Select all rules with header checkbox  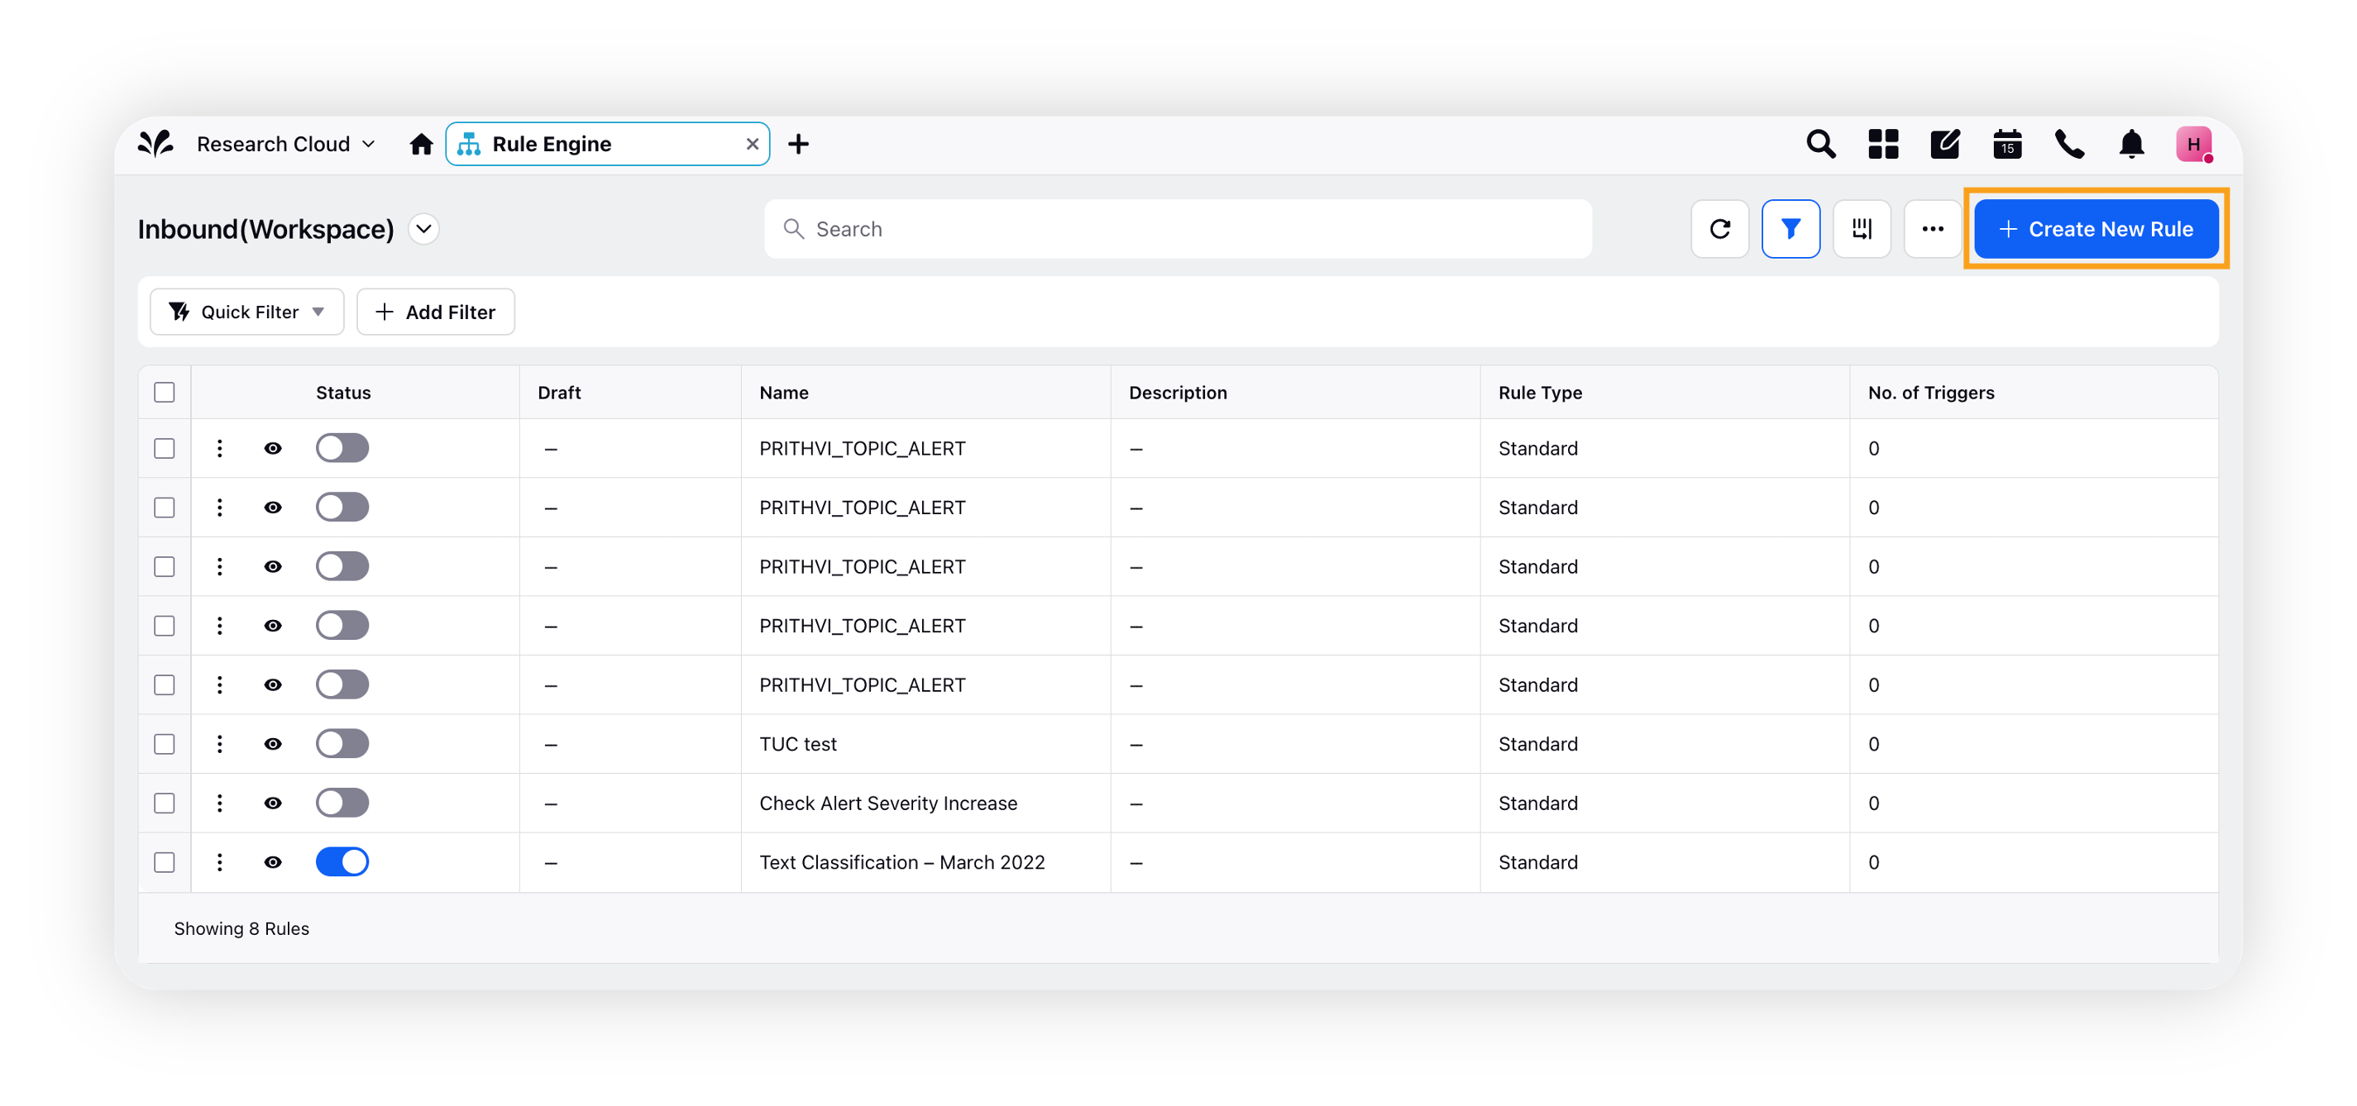tap(165, 393)
